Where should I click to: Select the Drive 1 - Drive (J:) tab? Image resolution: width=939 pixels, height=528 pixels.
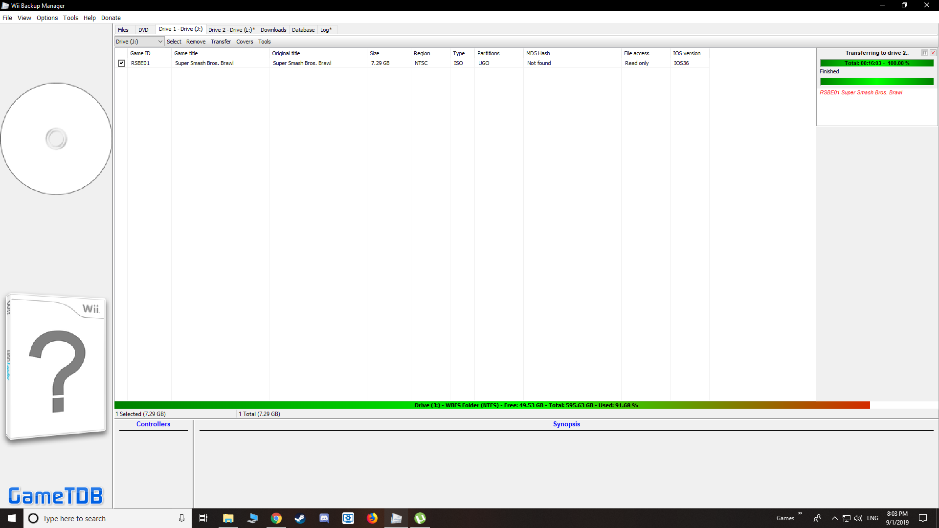(181, 29)
